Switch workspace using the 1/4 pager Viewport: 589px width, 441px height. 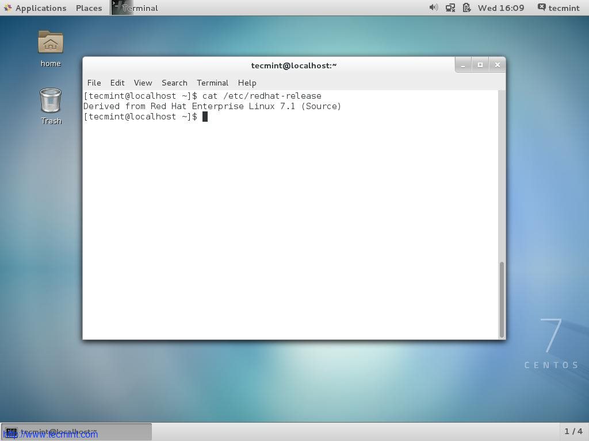click(x=573, y=431)
